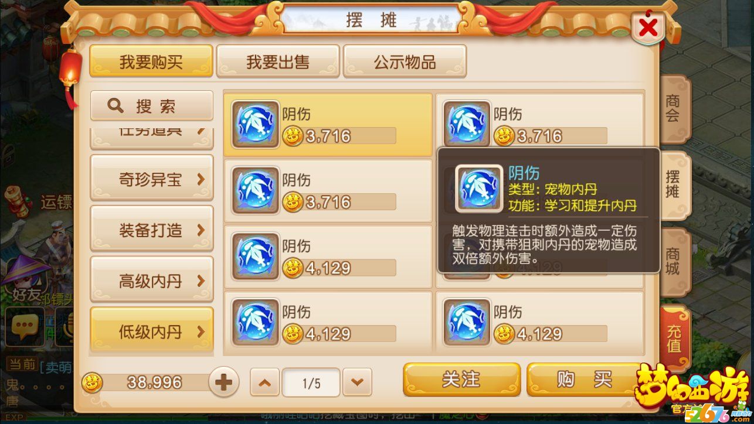Open the 公示物品 tab
This screenshot has width=754, height=424.
[405, 62]
